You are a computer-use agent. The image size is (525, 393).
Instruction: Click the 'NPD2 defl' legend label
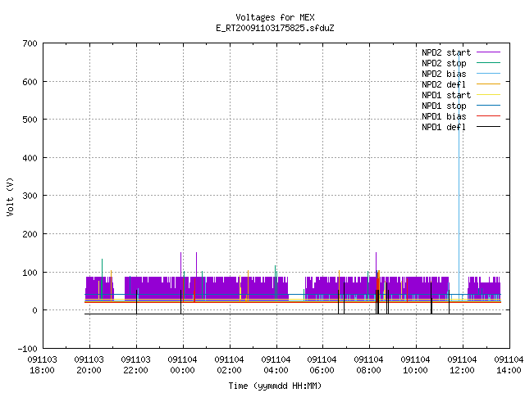tap(444, 84)
